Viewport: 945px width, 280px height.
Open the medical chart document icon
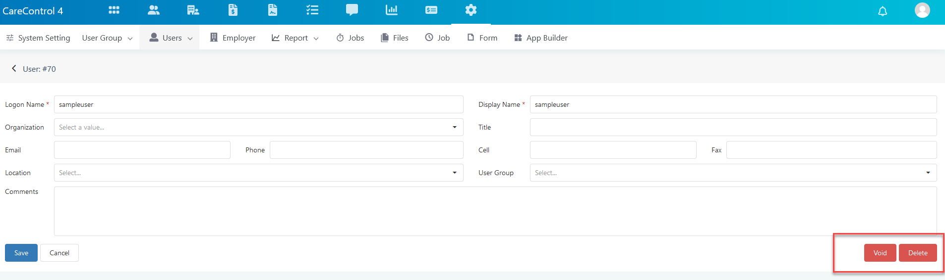point(273,10)
